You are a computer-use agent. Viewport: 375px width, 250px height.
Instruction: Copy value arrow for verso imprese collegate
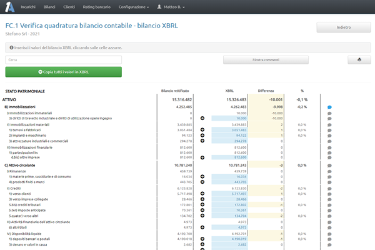click(x=202, y=199)
